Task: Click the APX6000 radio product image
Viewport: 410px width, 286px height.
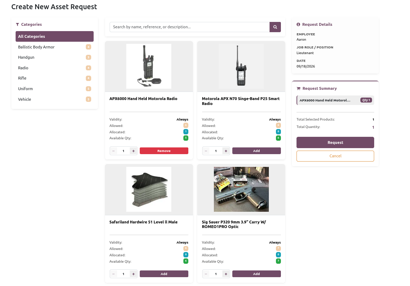Action: (149, 66)
